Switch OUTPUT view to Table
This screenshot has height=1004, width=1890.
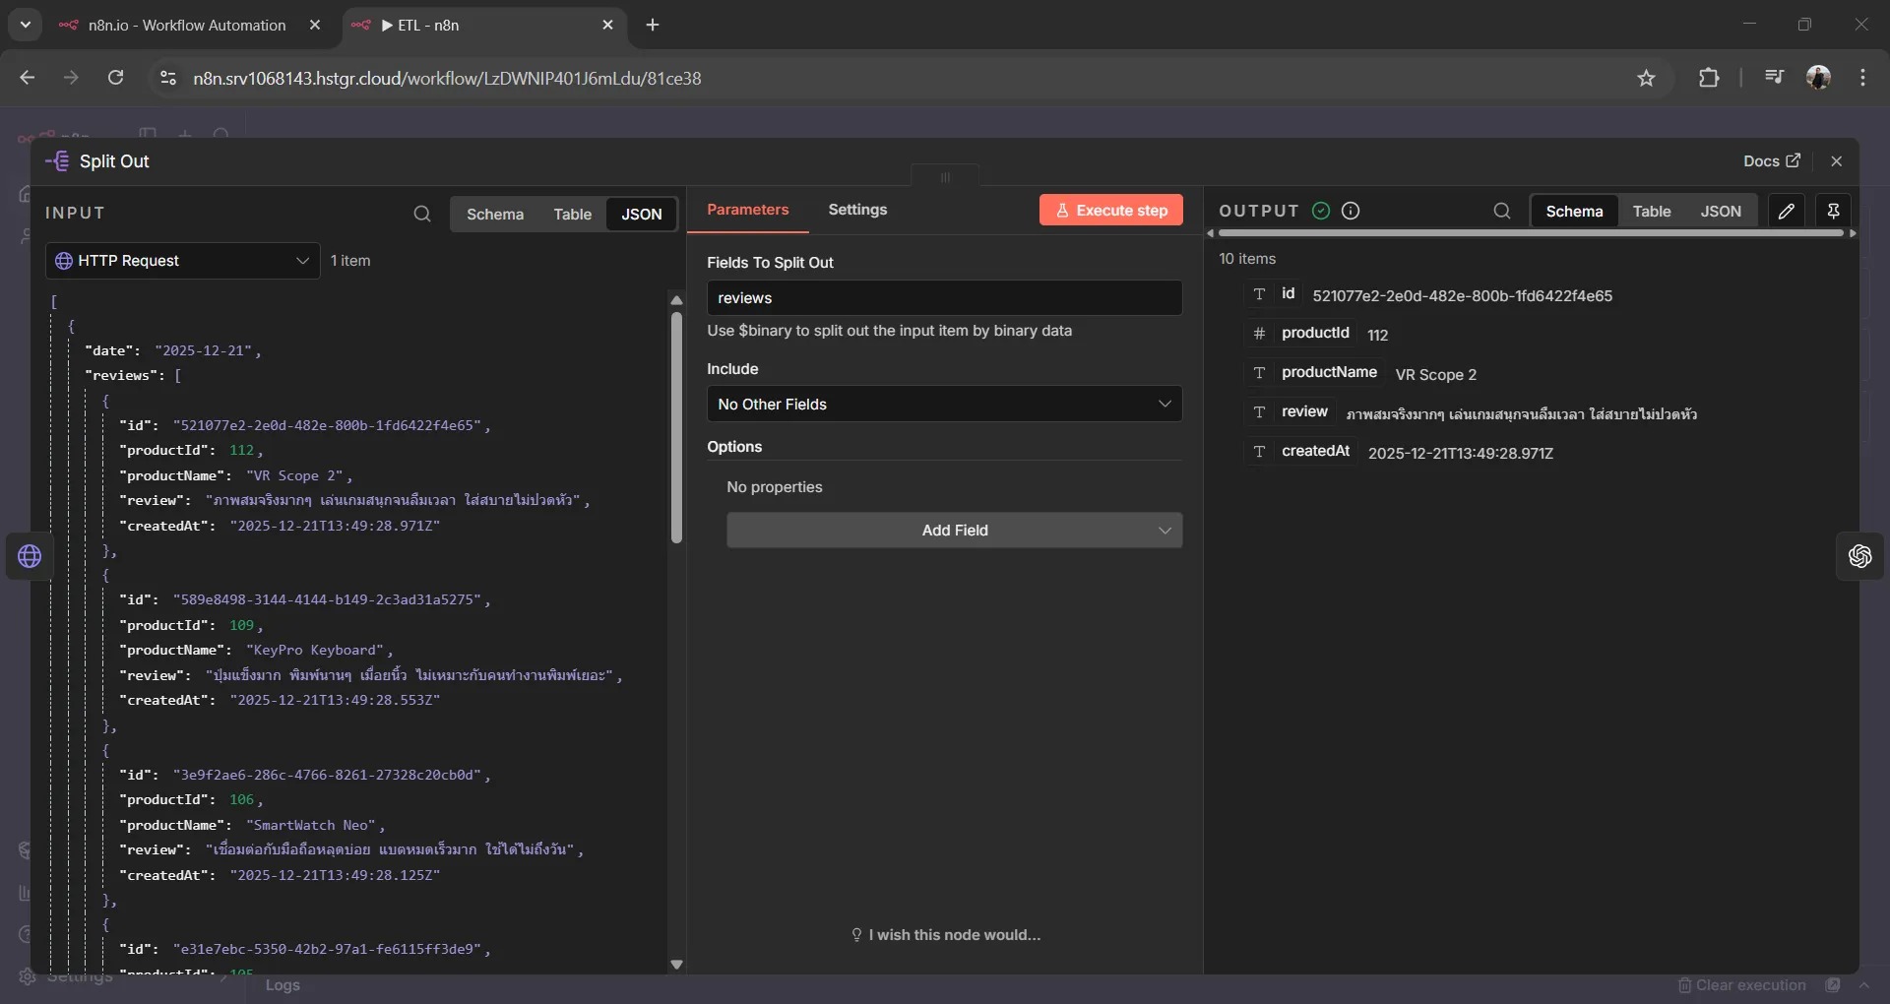coord(1652,211)
